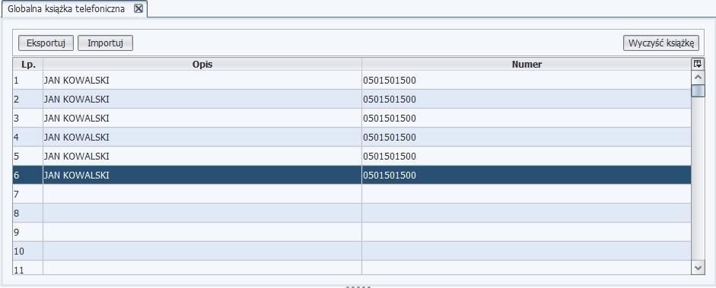Click the empty Opis cell in row 8
Viewport: 716px width, 288px height.
(202, 213)
